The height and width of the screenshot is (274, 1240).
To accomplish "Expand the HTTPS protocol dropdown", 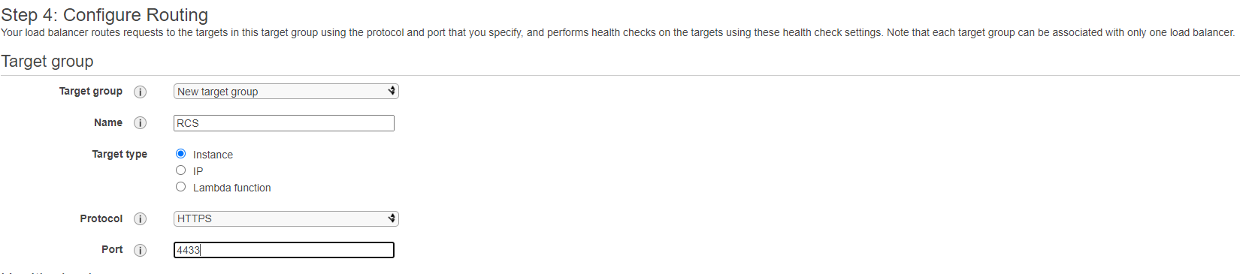I will coord(286,218).
